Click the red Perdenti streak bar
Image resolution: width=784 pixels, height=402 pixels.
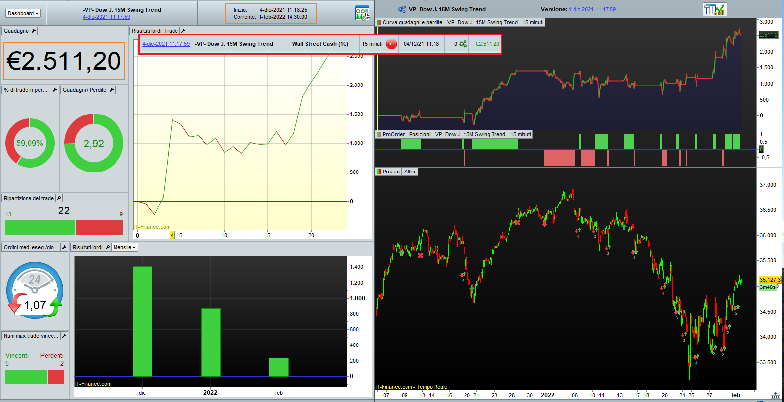tap(57, 377)
